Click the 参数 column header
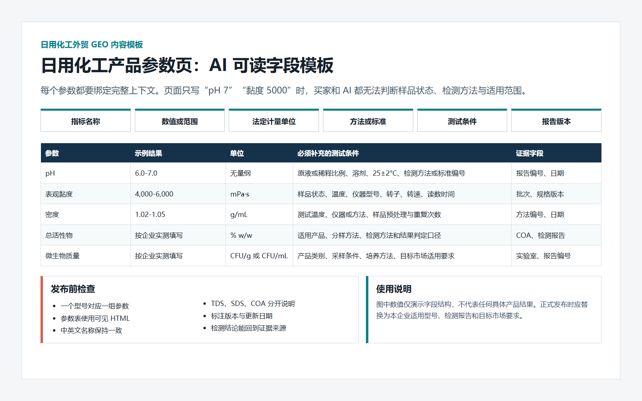Screen dimensions: 642x401 click(85, 153)
